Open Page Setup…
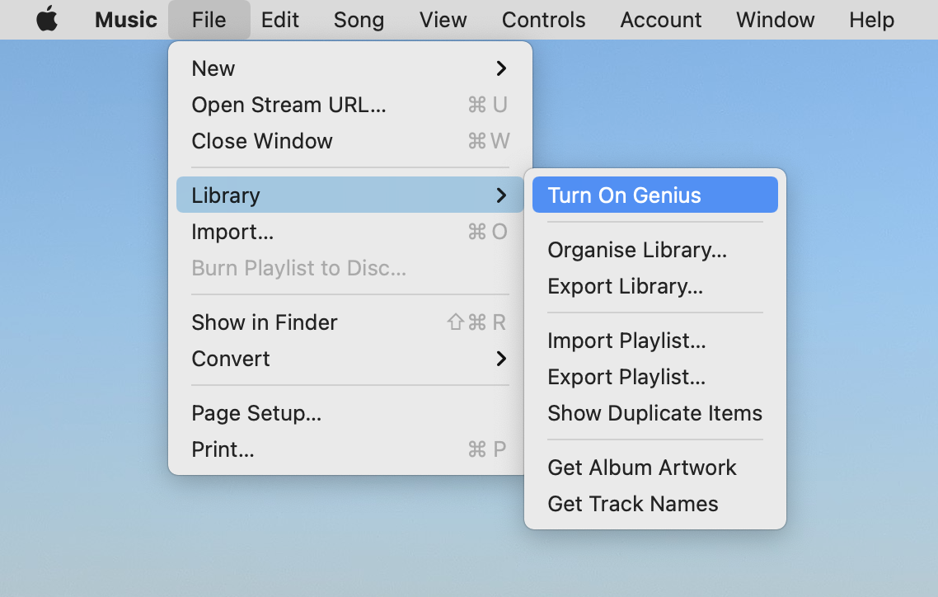The image size is (938, 597). [350, 413]
